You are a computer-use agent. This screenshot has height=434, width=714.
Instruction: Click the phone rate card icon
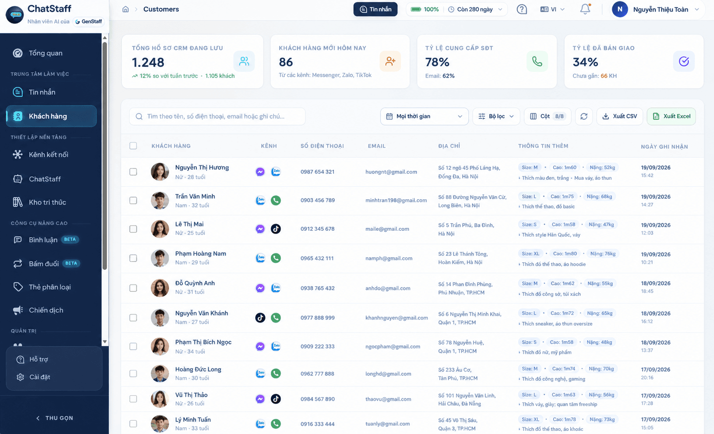[x=537, y=61]
